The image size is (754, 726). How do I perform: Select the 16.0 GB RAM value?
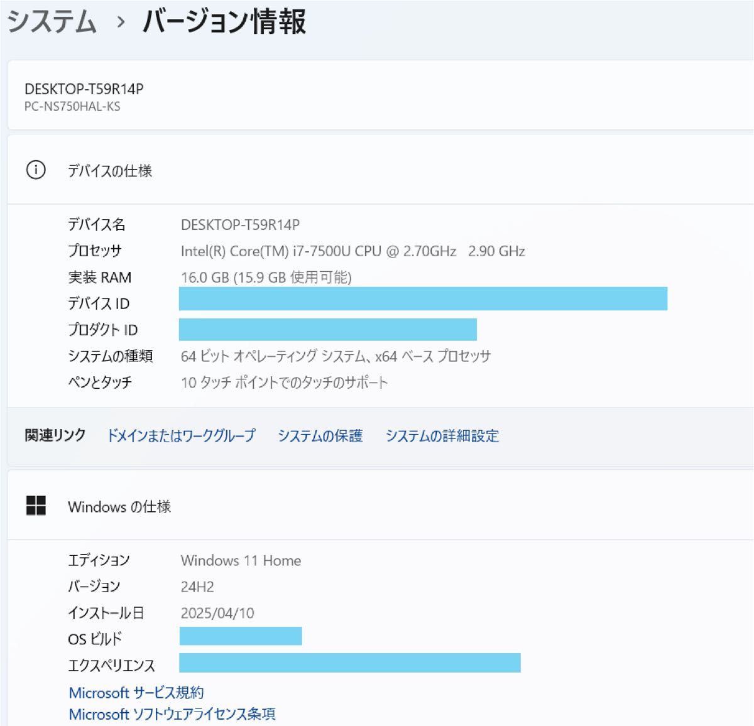click(266, 278)
